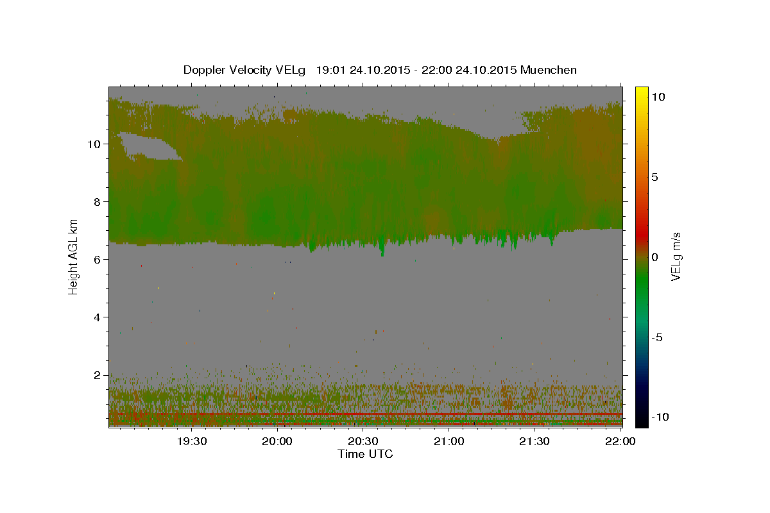Click the colorbar value -10 label
The width and height of the screenshot is (770, 513).
[660, 417]
